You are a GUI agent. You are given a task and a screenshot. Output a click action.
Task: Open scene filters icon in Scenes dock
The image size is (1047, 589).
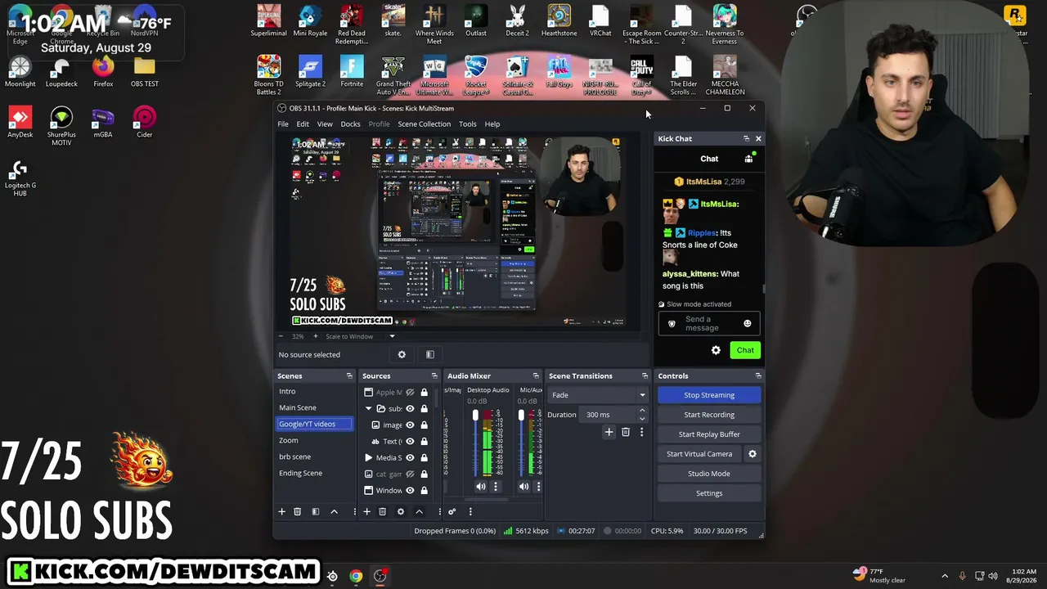(x=315, y=511)
